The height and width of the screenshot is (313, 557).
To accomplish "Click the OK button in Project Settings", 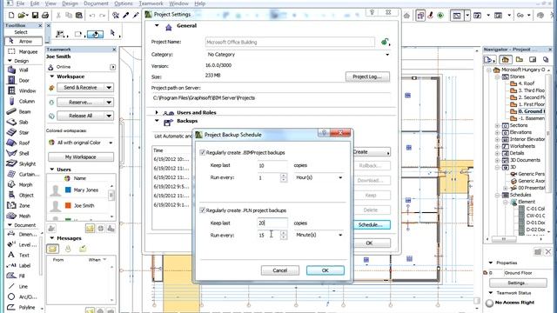I will point(369,243).
